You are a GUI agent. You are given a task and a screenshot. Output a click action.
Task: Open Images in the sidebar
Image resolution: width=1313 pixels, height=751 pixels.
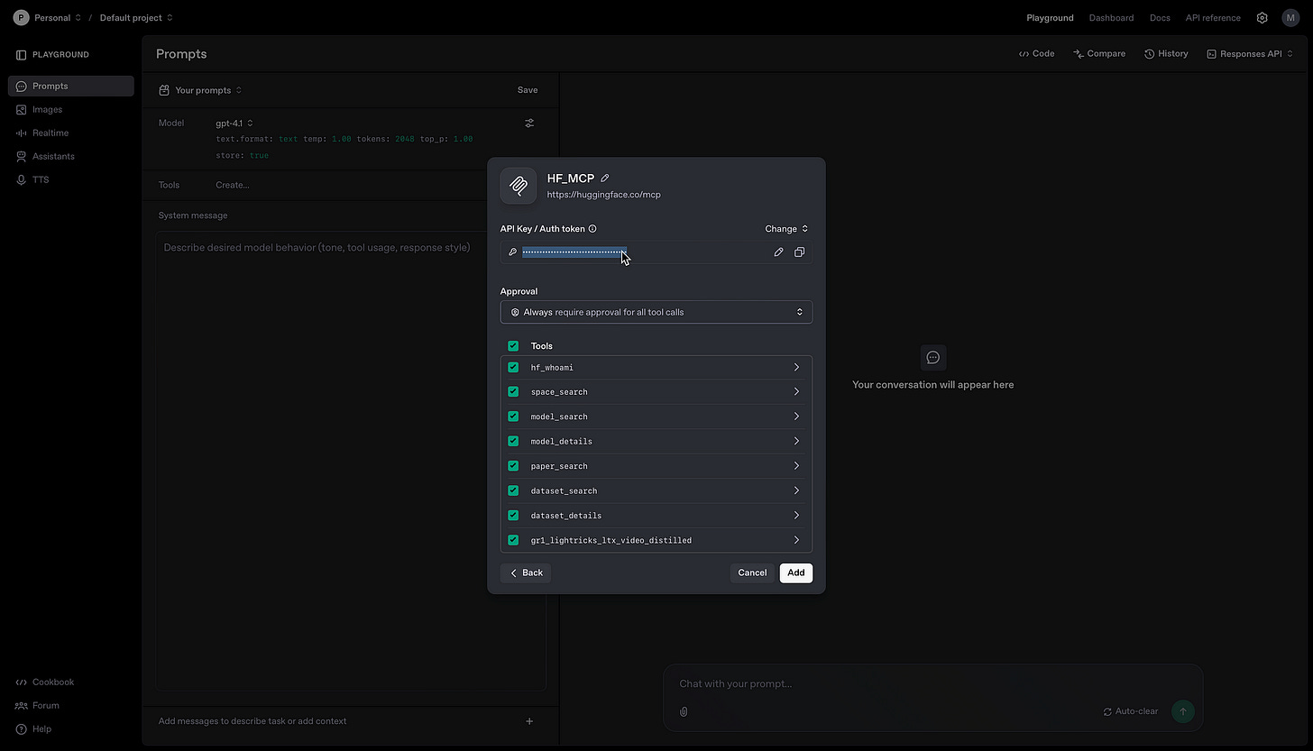coord(70,110)
